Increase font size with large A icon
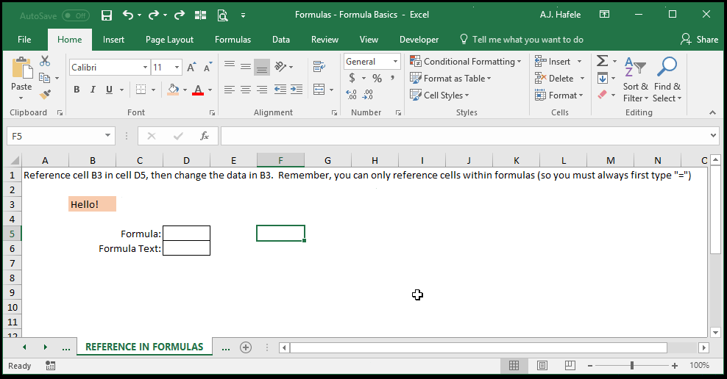The width and height of the screenshot is (727, 379). click(191, 68)
